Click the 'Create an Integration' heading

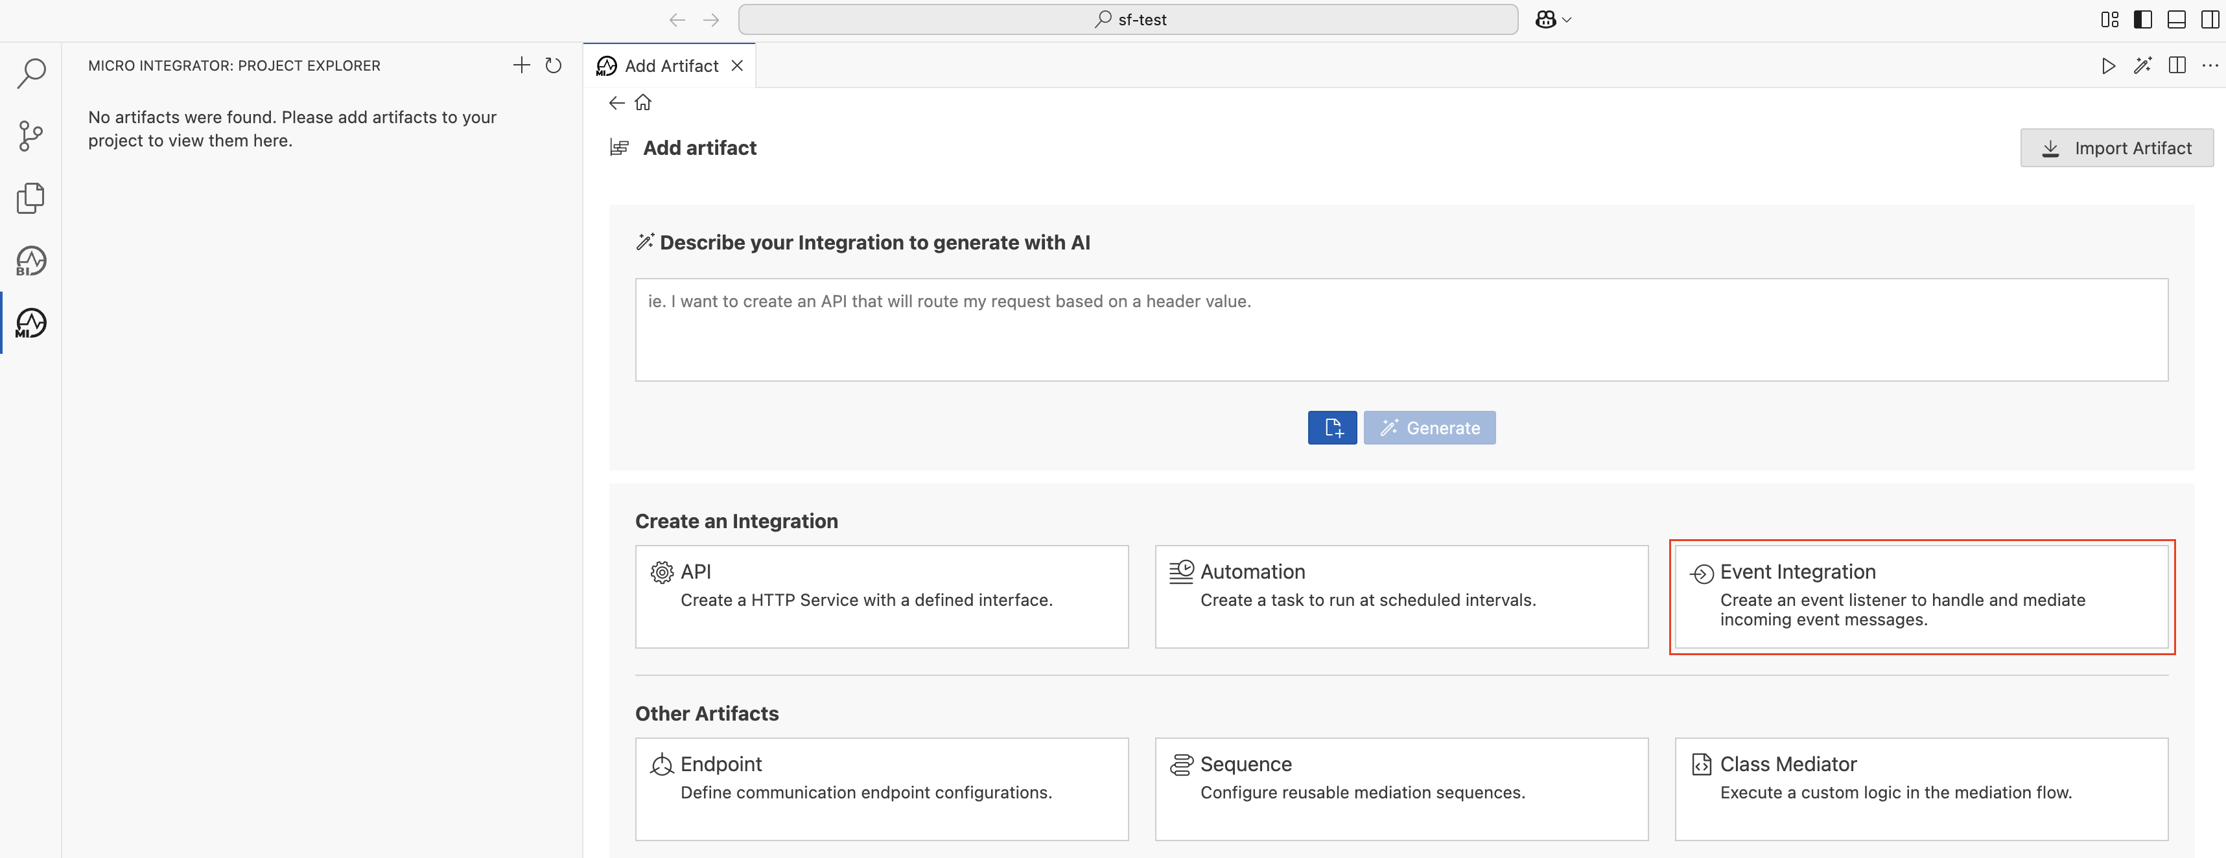coord(736,521)
